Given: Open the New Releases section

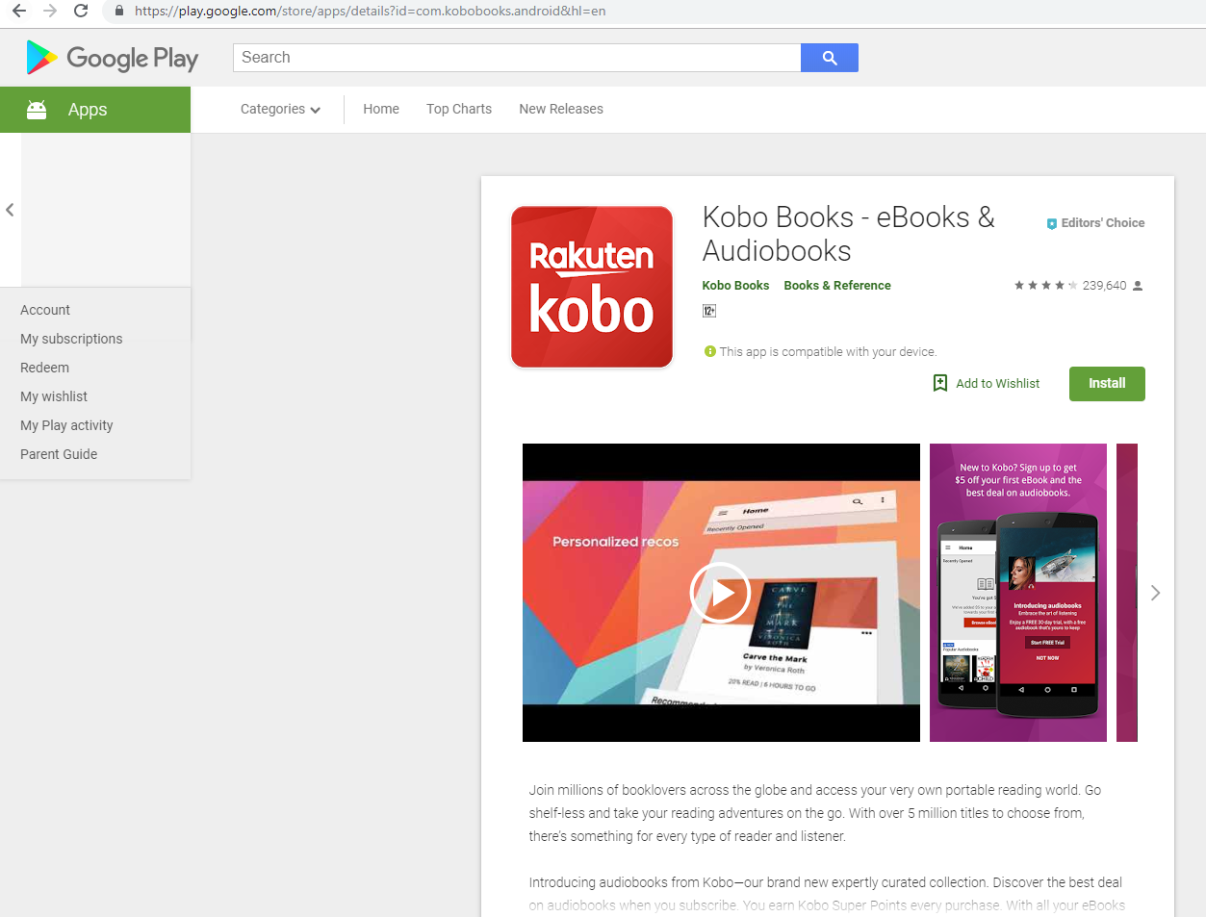Looking at the screenshot, I should 560,109.
